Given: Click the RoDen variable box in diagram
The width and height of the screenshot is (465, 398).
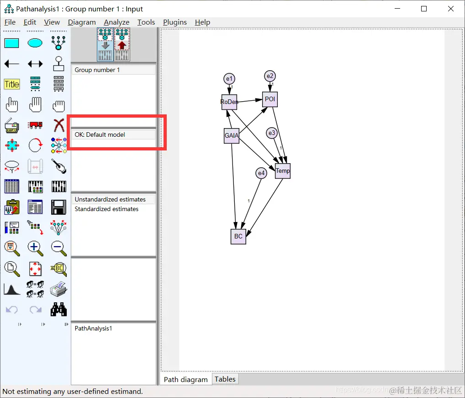Looking at the screenshot, I should [x=229, y=102].
